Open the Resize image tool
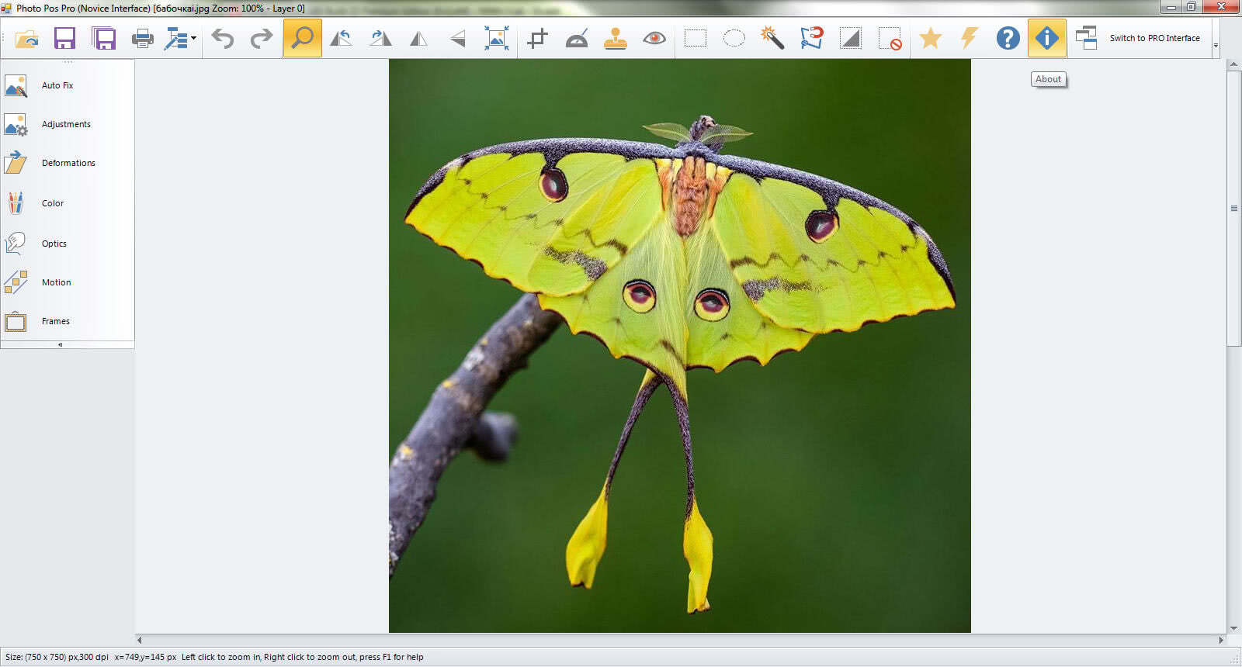This screenshot has width=1242, height=667. pyautogui.click(x=497, y=38)
